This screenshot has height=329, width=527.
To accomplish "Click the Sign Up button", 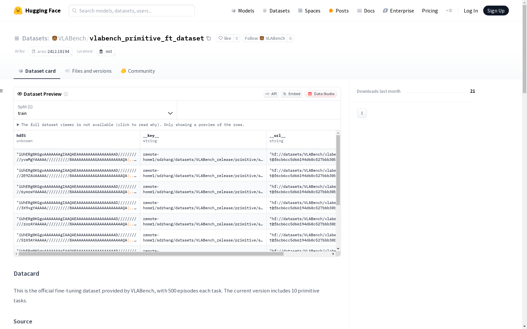I will pos(496,11).
